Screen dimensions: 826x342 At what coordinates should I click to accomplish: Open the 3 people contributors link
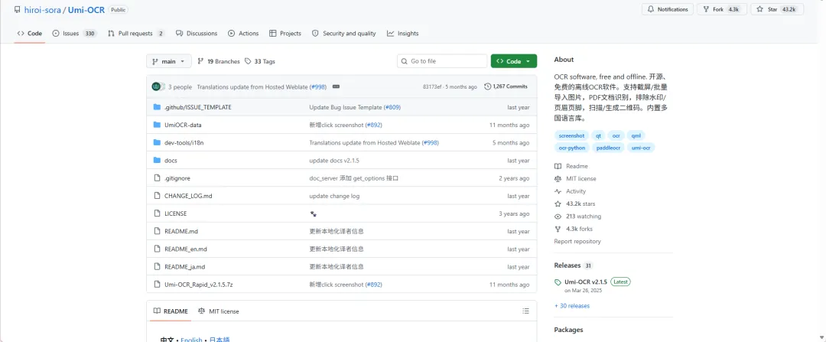tap(180, 87)
